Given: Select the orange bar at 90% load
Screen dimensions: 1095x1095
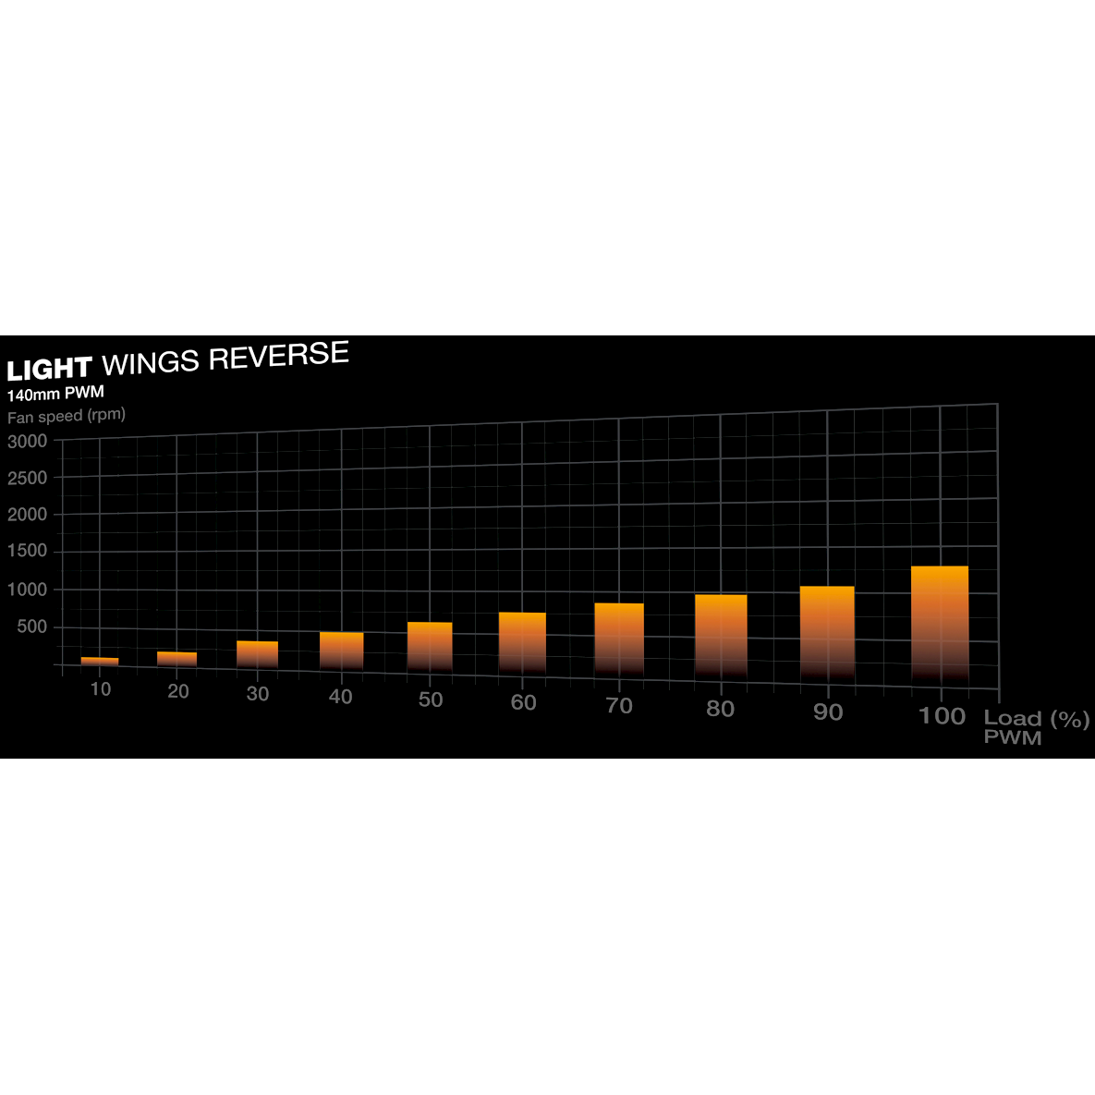Looking at the screenshot, I should pyautogui.click(x=827, y=634).
